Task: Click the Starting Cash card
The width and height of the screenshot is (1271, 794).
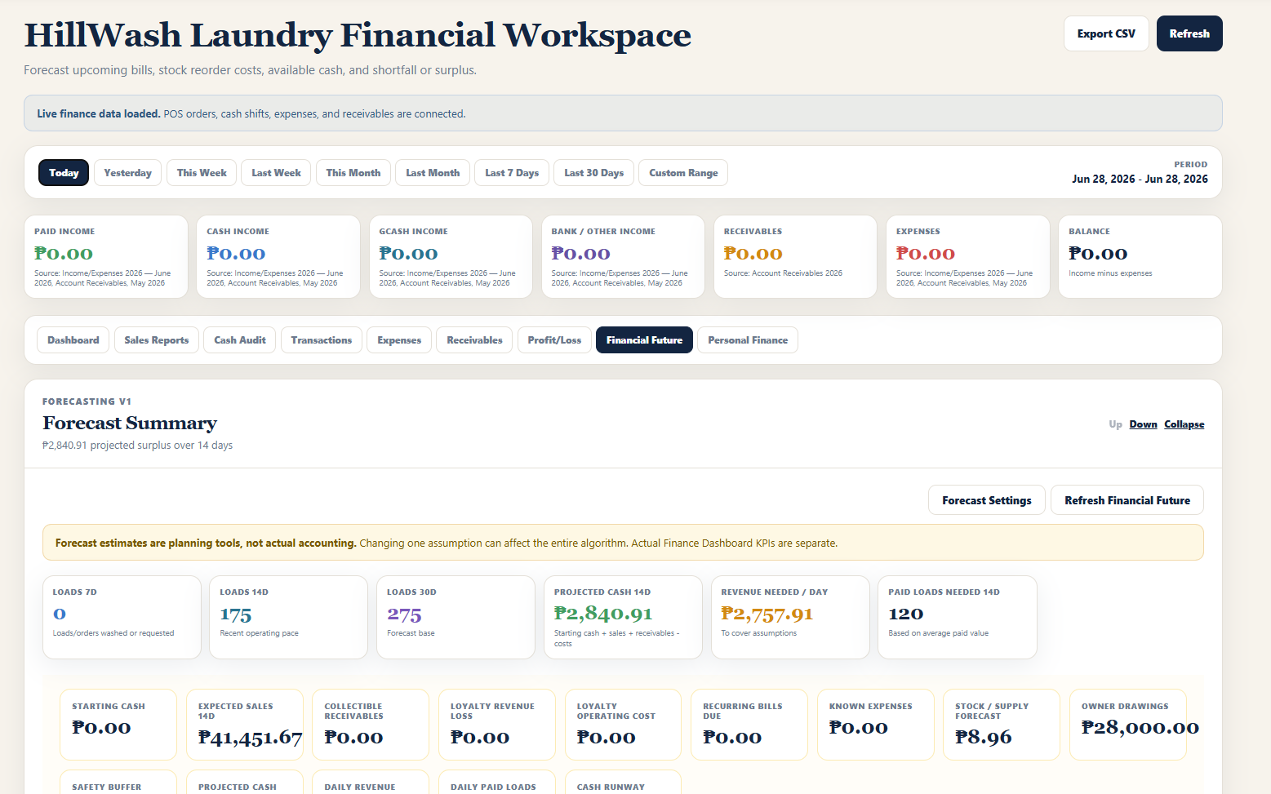Action: (x=118, y=725)
